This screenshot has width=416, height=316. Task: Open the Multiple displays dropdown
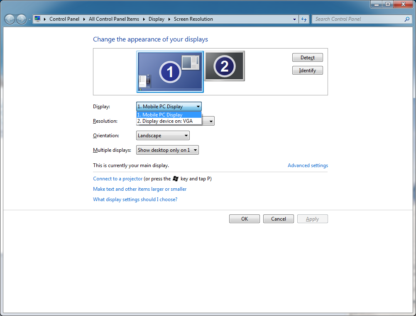[x=167, y=150]
